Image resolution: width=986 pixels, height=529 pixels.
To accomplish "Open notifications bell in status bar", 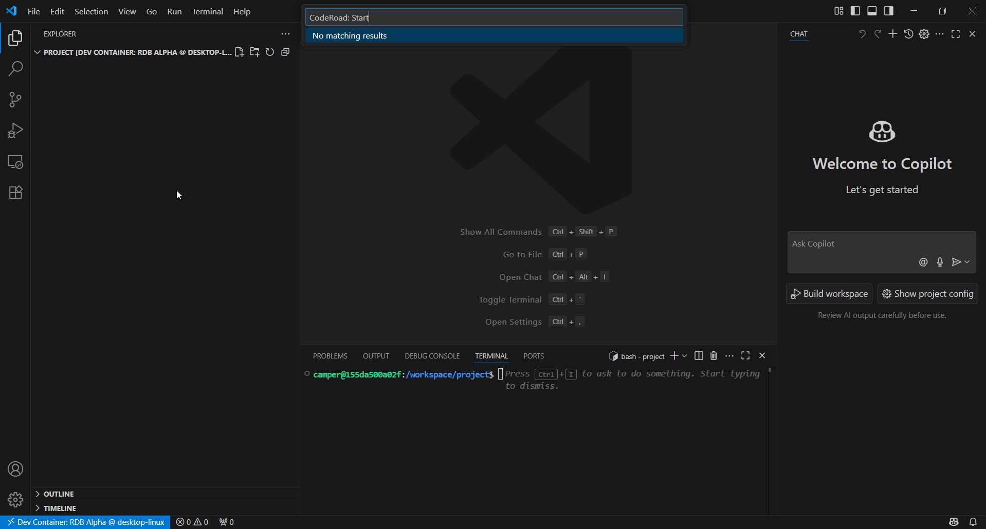I will (973, 522).
